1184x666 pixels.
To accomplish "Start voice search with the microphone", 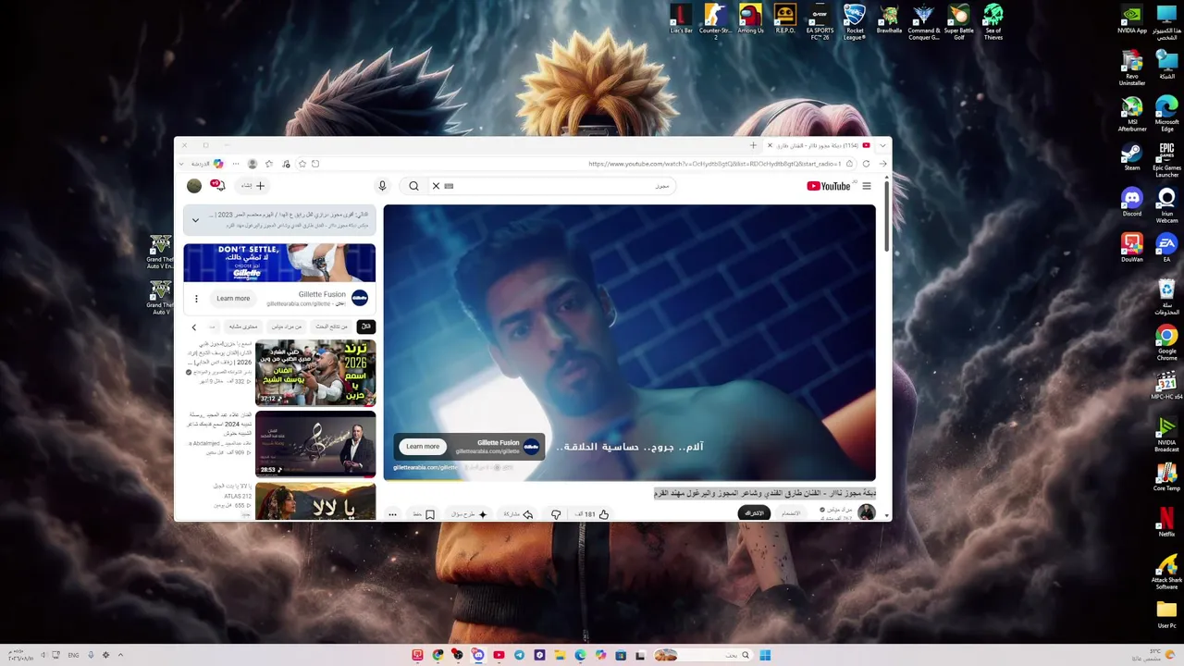I will tap(382, 186).
